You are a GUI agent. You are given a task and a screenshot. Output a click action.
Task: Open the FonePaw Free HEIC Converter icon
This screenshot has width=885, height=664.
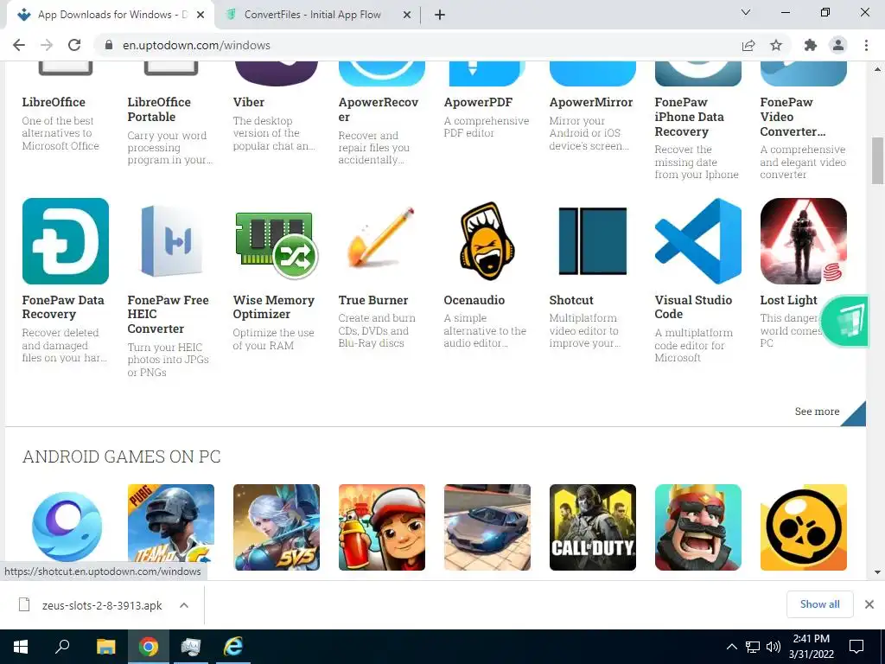pyautogui.click(x=171, y=241)
